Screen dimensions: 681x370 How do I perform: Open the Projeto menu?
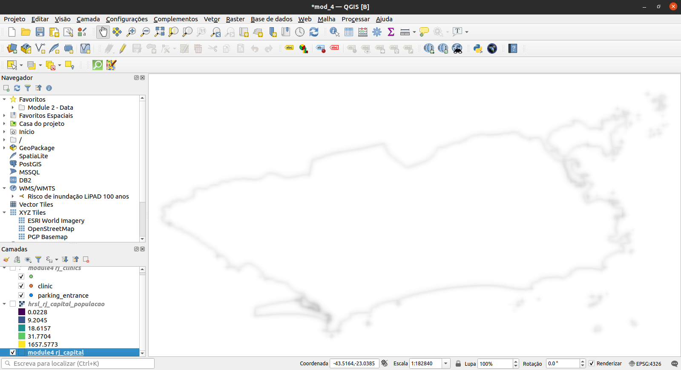point(14,19)
